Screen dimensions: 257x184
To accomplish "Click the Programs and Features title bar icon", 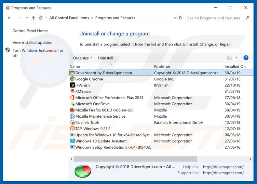I will coord(8,8).
